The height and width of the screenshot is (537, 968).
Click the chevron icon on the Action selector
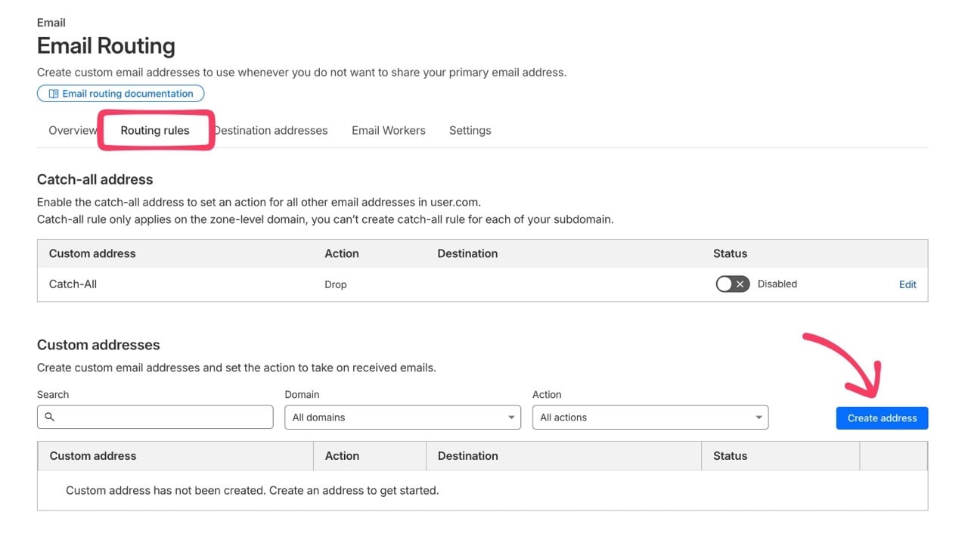pos(759,417)
